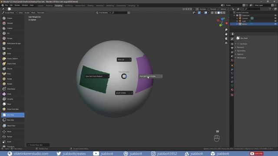The height and width of the screenshot is (156, 278).
Task: Select the Rotate sculpt brush above Slide Relax
Action: click(13, 84)
